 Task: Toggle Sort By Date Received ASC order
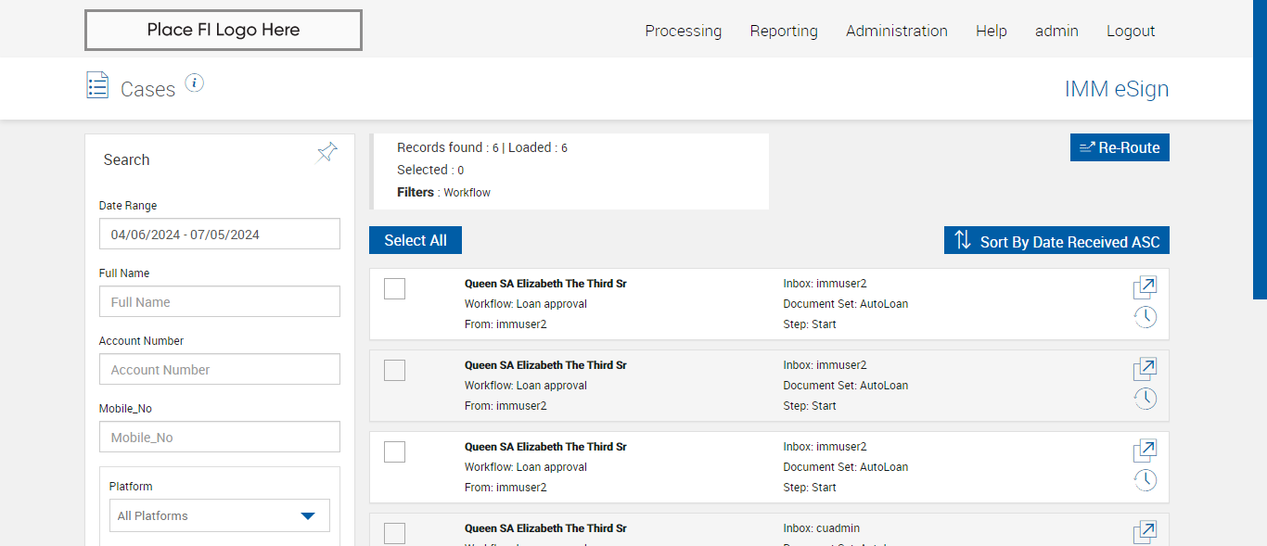point(1056,241)
